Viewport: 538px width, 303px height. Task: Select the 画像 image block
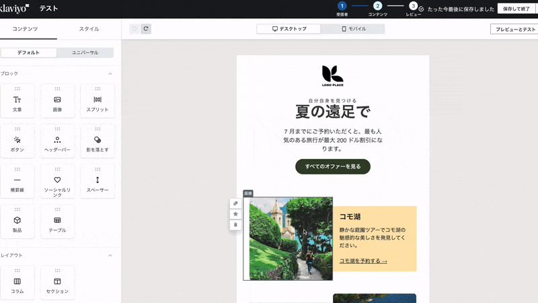click(57, 101)
